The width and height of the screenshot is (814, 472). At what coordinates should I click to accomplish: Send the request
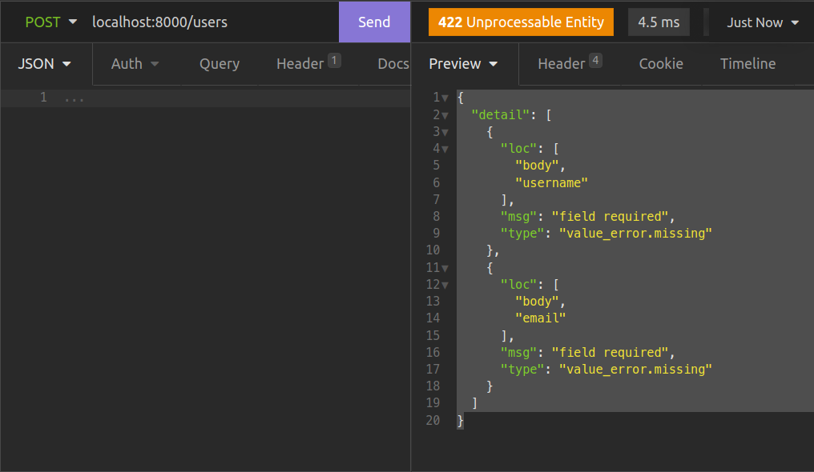tap(374, 22)
